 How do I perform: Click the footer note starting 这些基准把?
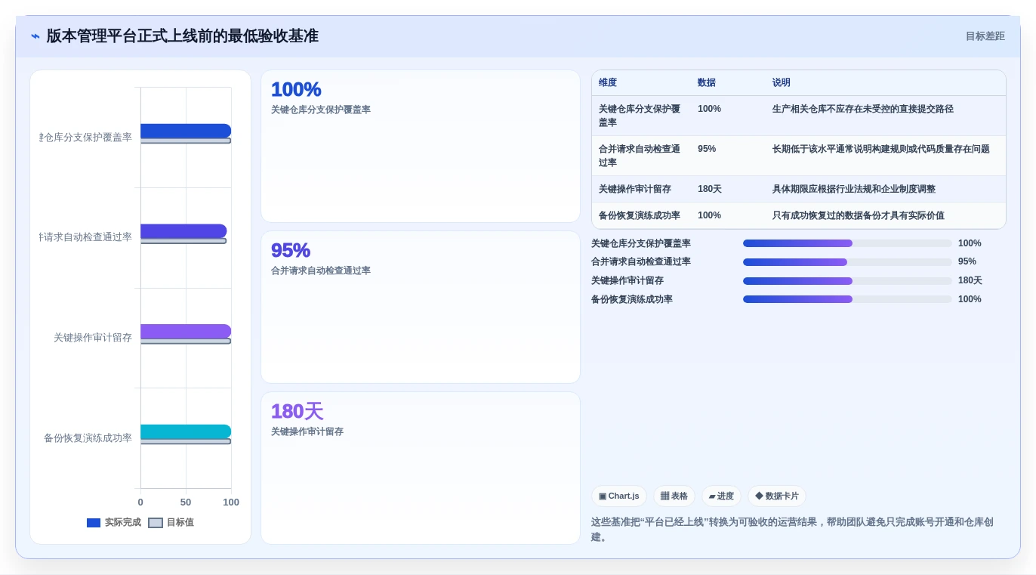click(792, 530)
